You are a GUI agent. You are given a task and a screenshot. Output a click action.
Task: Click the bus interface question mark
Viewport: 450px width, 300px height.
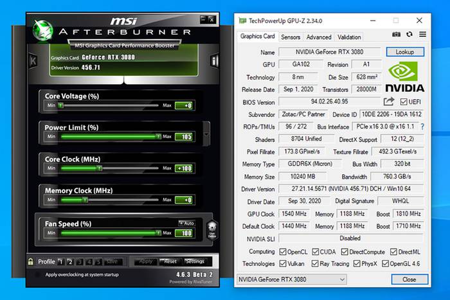[422, 127]
